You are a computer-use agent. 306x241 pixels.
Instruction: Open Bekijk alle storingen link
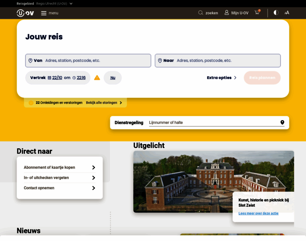pyautogui.click(x=103, y=103)
